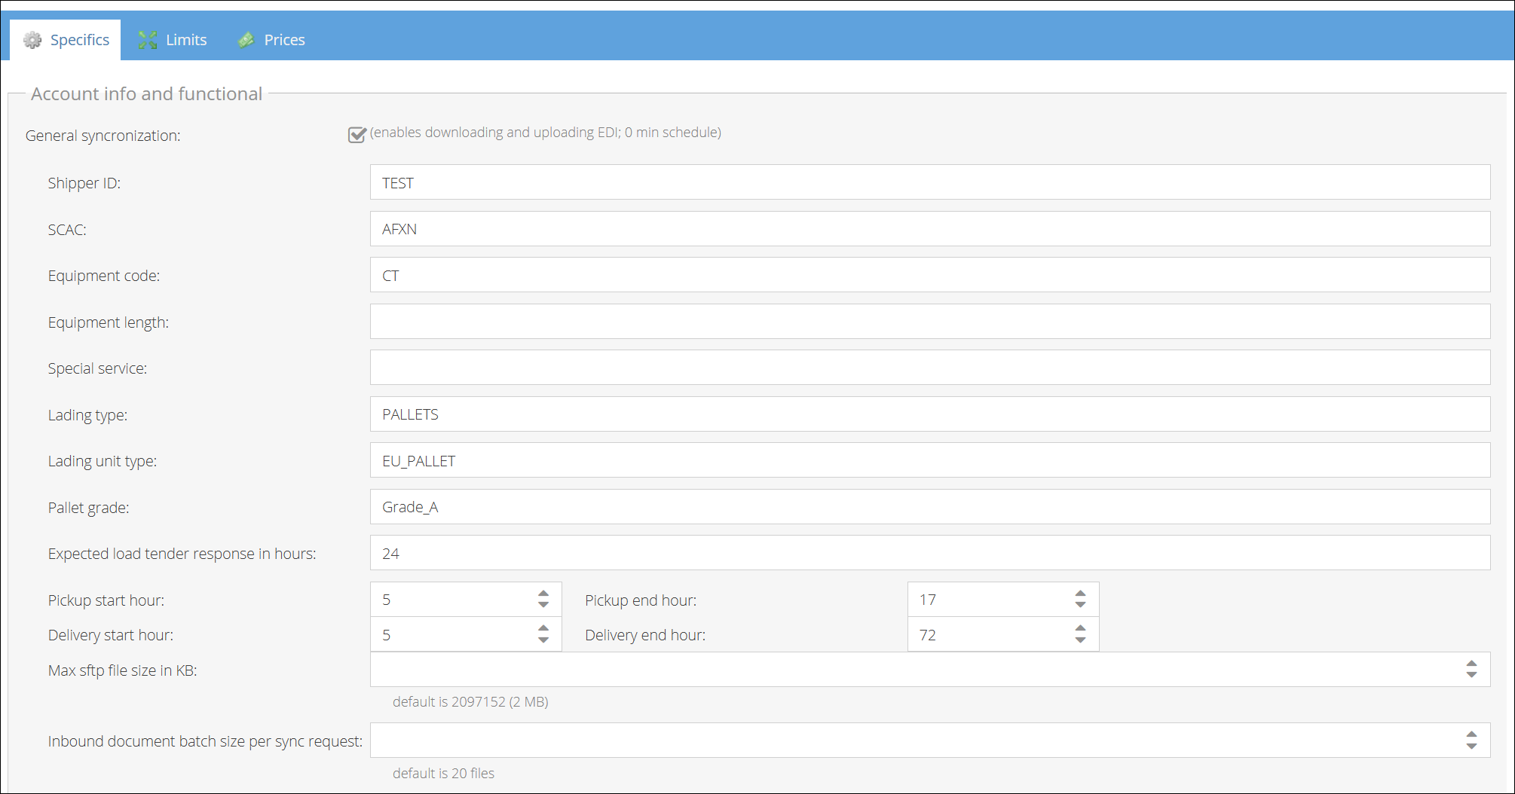The width and height of the screenshot is (1515, 794).
Task: Click the green arrows icon on Limits tab
Action: [x=148, y=40]
